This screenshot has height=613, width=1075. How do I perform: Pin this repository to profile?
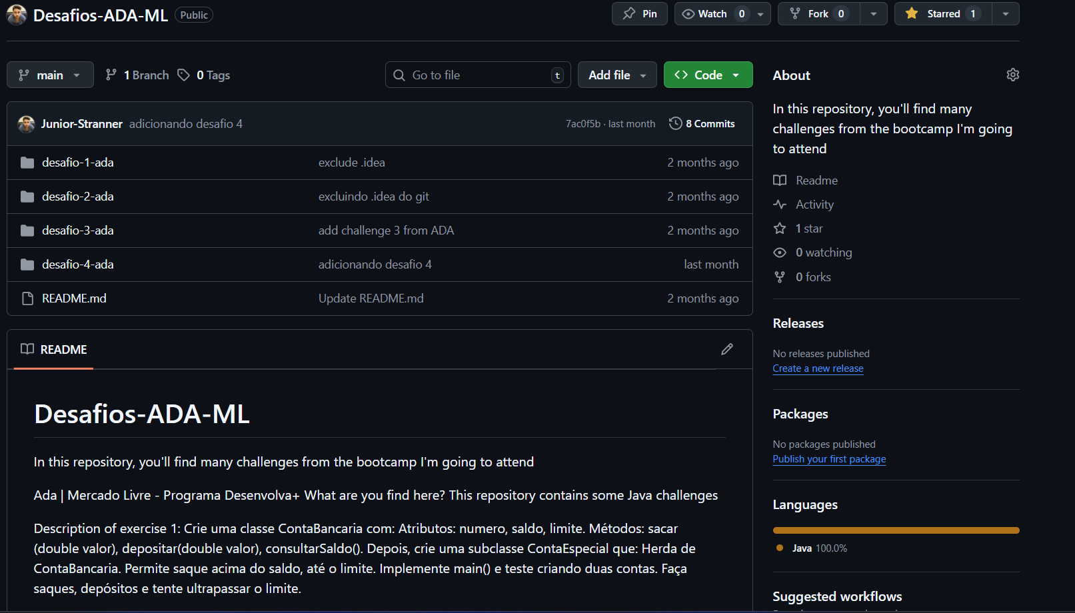click(x=640, y=14)
